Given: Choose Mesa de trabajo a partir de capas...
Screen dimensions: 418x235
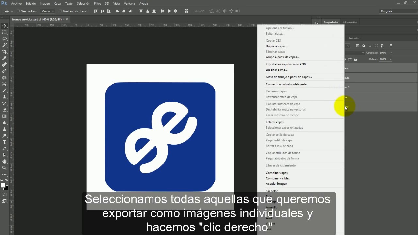Looking at the screenshot, I should [289, 77].
